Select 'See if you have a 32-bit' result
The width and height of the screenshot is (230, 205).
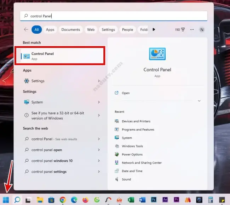tap(58, 116)
